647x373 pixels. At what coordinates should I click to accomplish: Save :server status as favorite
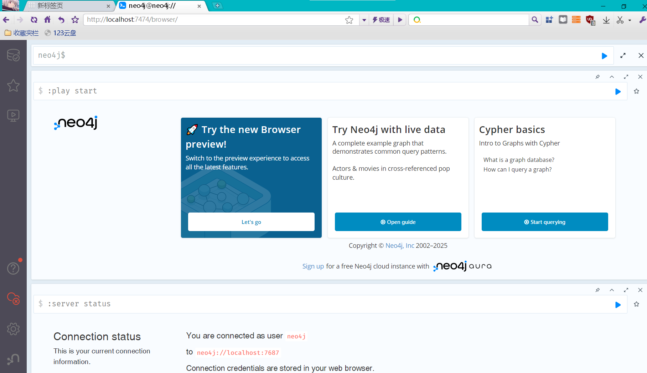[x=636, y=304]
